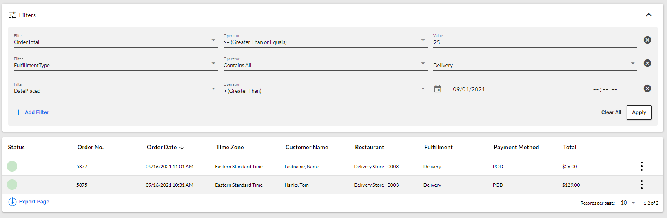The height and width of the screenshot is (218, 667).
Task: Sort by the Fulfillment column
Action: [439, 147]
